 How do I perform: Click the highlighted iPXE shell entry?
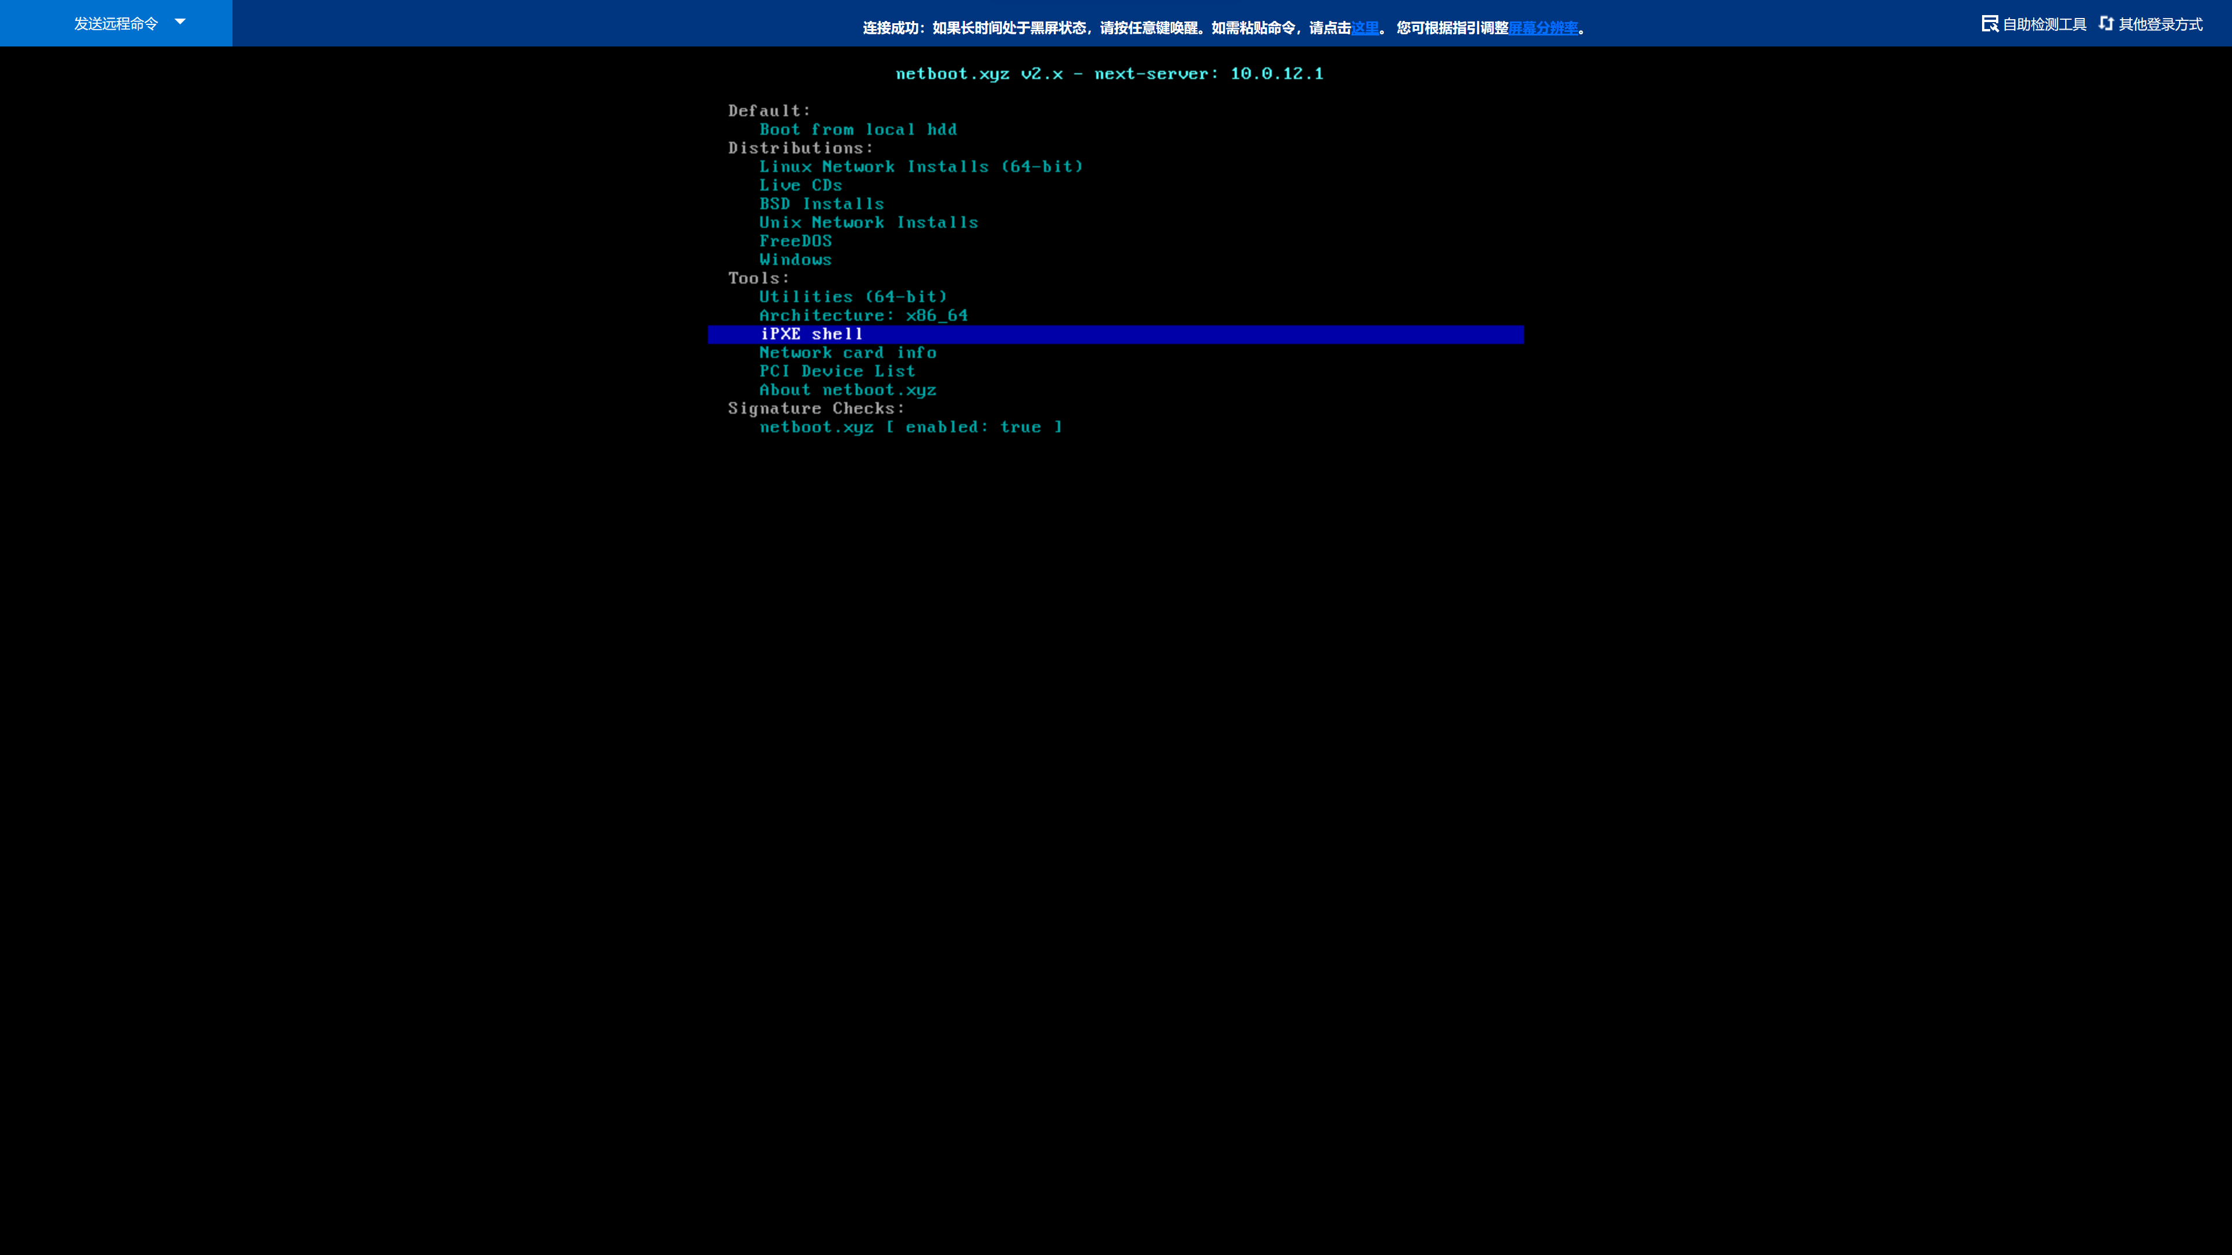click(812, 334)
